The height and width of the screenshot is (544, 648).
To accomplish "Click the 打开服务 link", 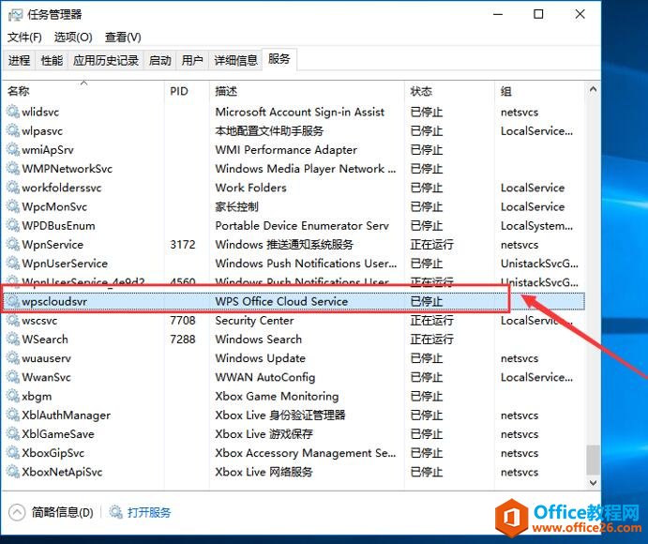I will pos(149,513).
